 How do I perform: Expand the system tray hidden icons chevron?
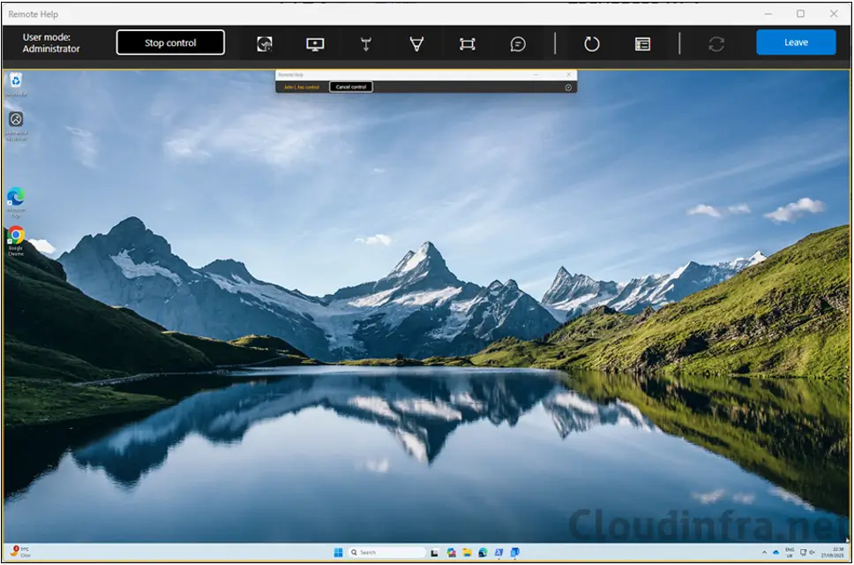(x=765, y=553)
